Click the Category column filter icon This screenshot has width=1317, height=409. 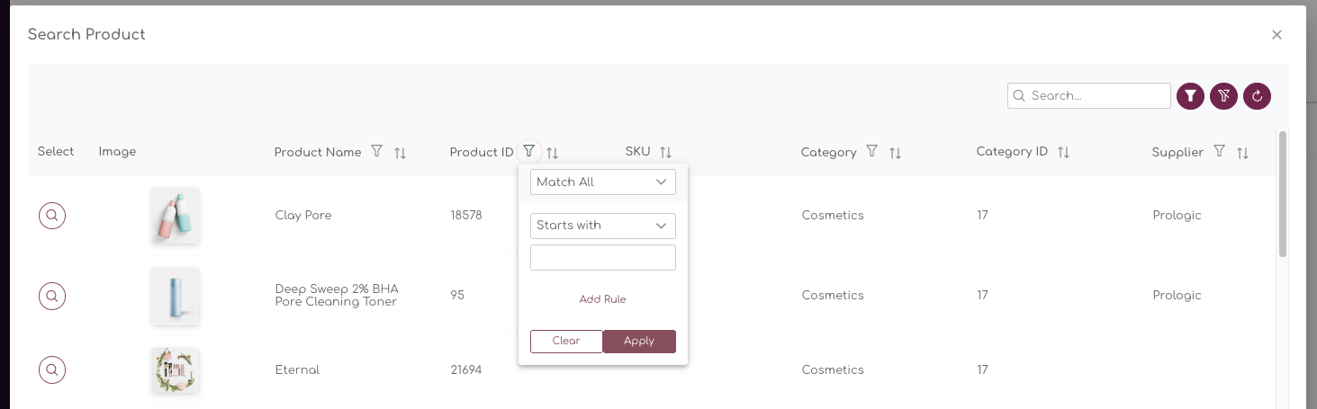click(871, 152)
